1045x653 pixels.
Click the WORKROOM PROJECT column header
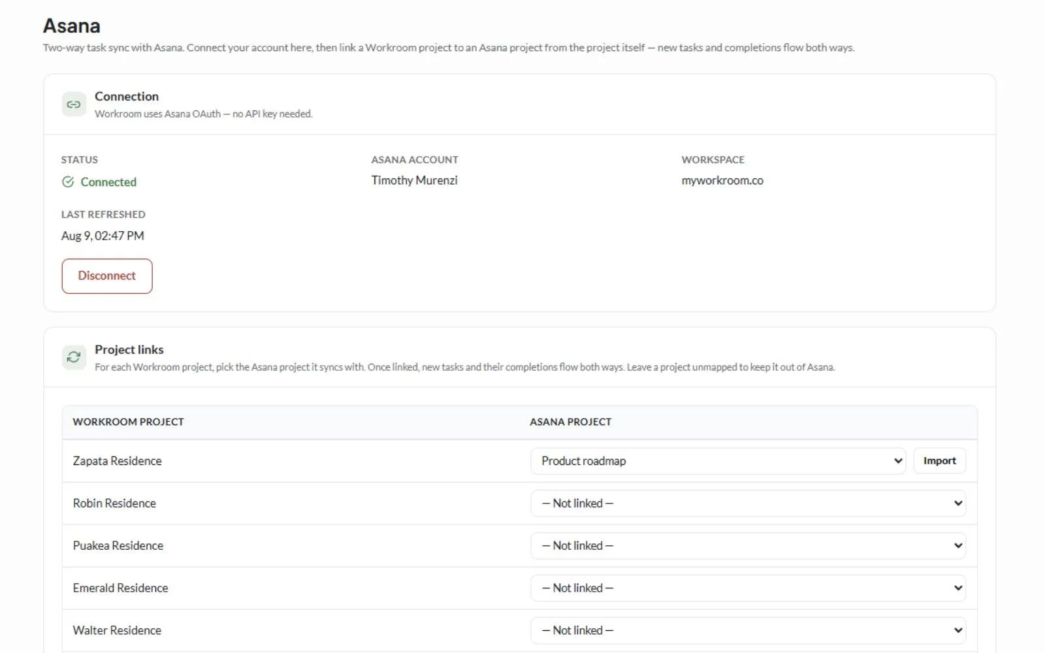[128, 422]
